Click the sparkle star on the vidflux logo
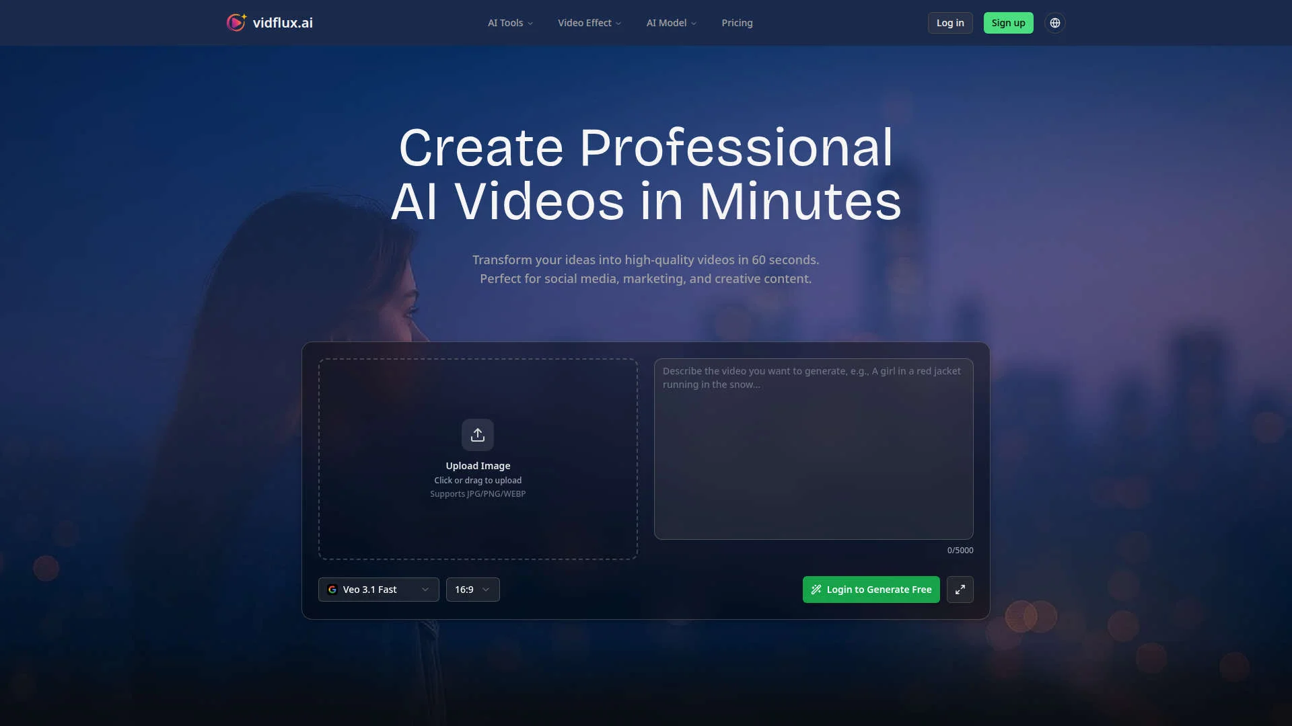Screen dimensions: 1292x726 [x=244, y=16]
